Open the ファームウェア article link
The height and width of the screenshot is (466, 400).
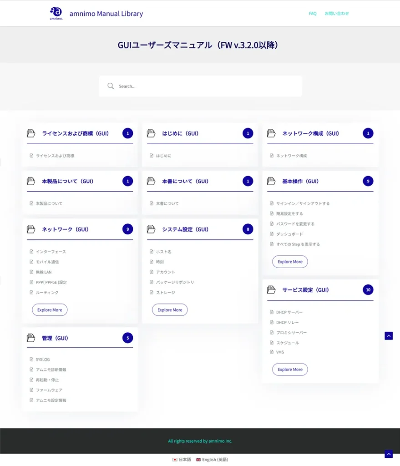(x=49, y=390)
